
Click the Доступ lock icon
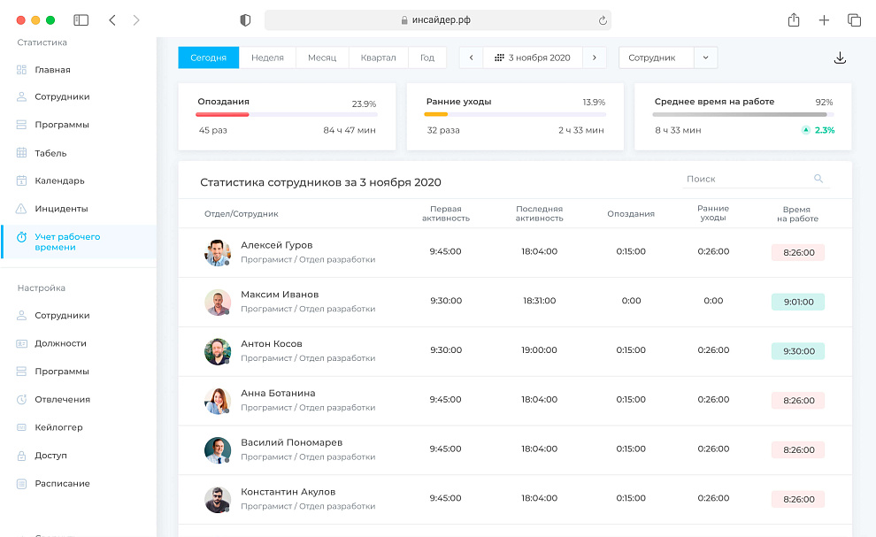pyautogui.click(x=22, y=456)
